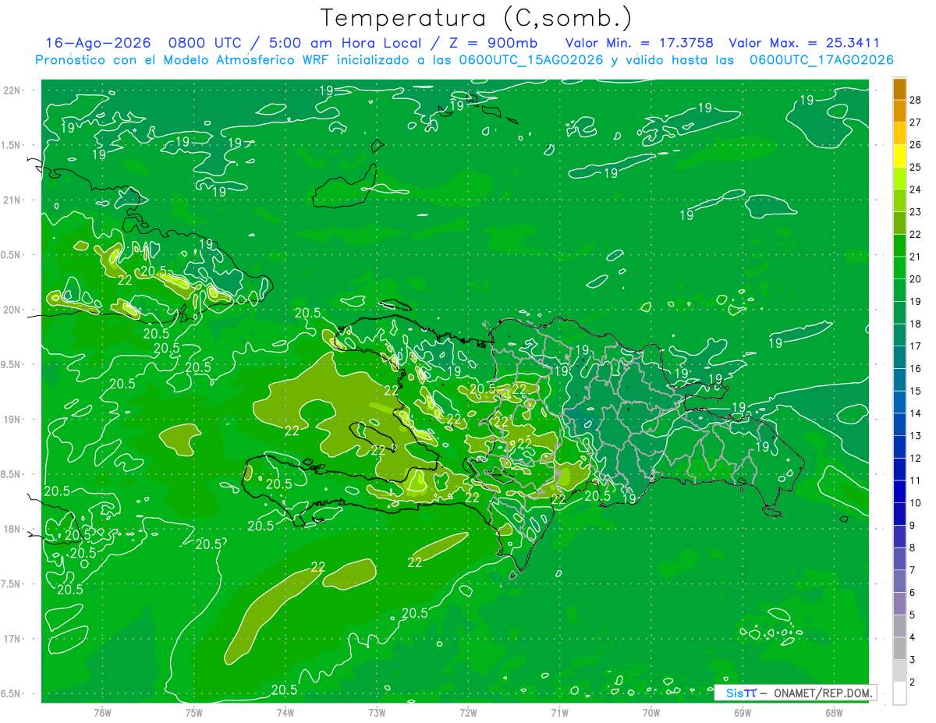Click the "75W" longitude axis label

click(x=193, y=713)
